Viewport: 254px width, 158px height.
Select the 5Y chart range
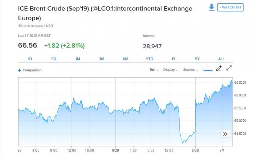pyautogui.click(x=197, y=59)
